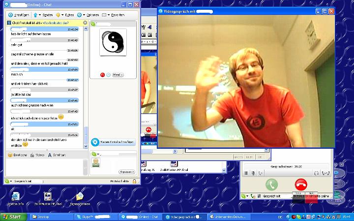Click the video feed in Videogespräch window
The width and height of the screenshot is (354, 221).
pyautogui.click(x=246, y=82)
